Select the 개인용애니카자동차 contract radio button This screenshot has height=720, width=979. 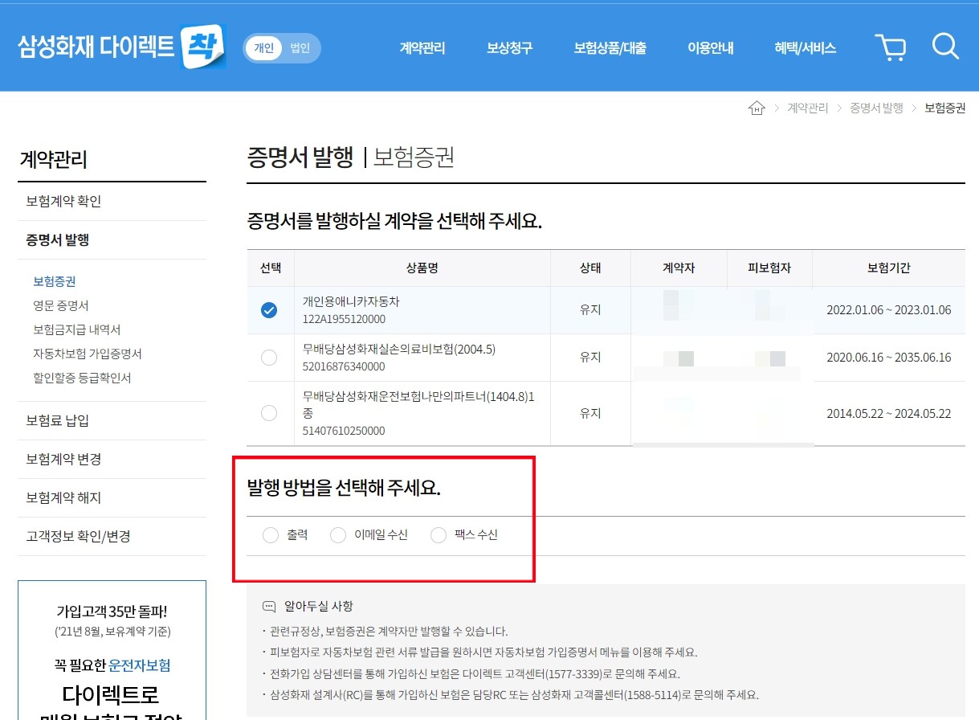(269, 310)
